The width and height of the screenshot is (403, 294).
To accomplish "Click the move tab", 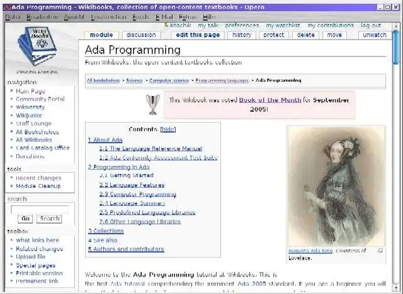I will tap(334, 35).
